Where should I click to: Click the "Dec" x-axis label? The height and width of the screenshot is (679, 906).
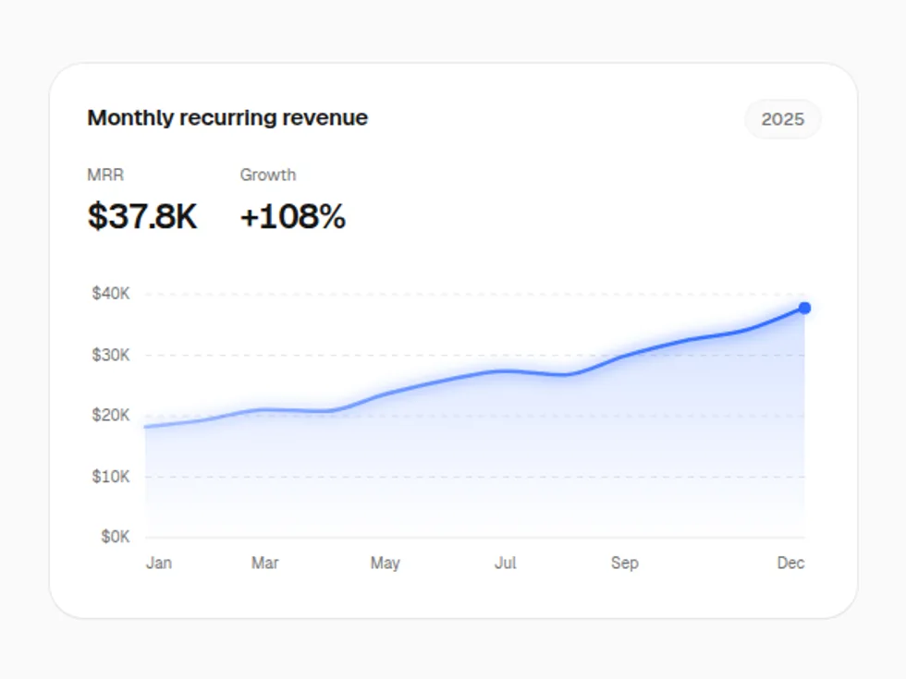[x=791, y=563]
